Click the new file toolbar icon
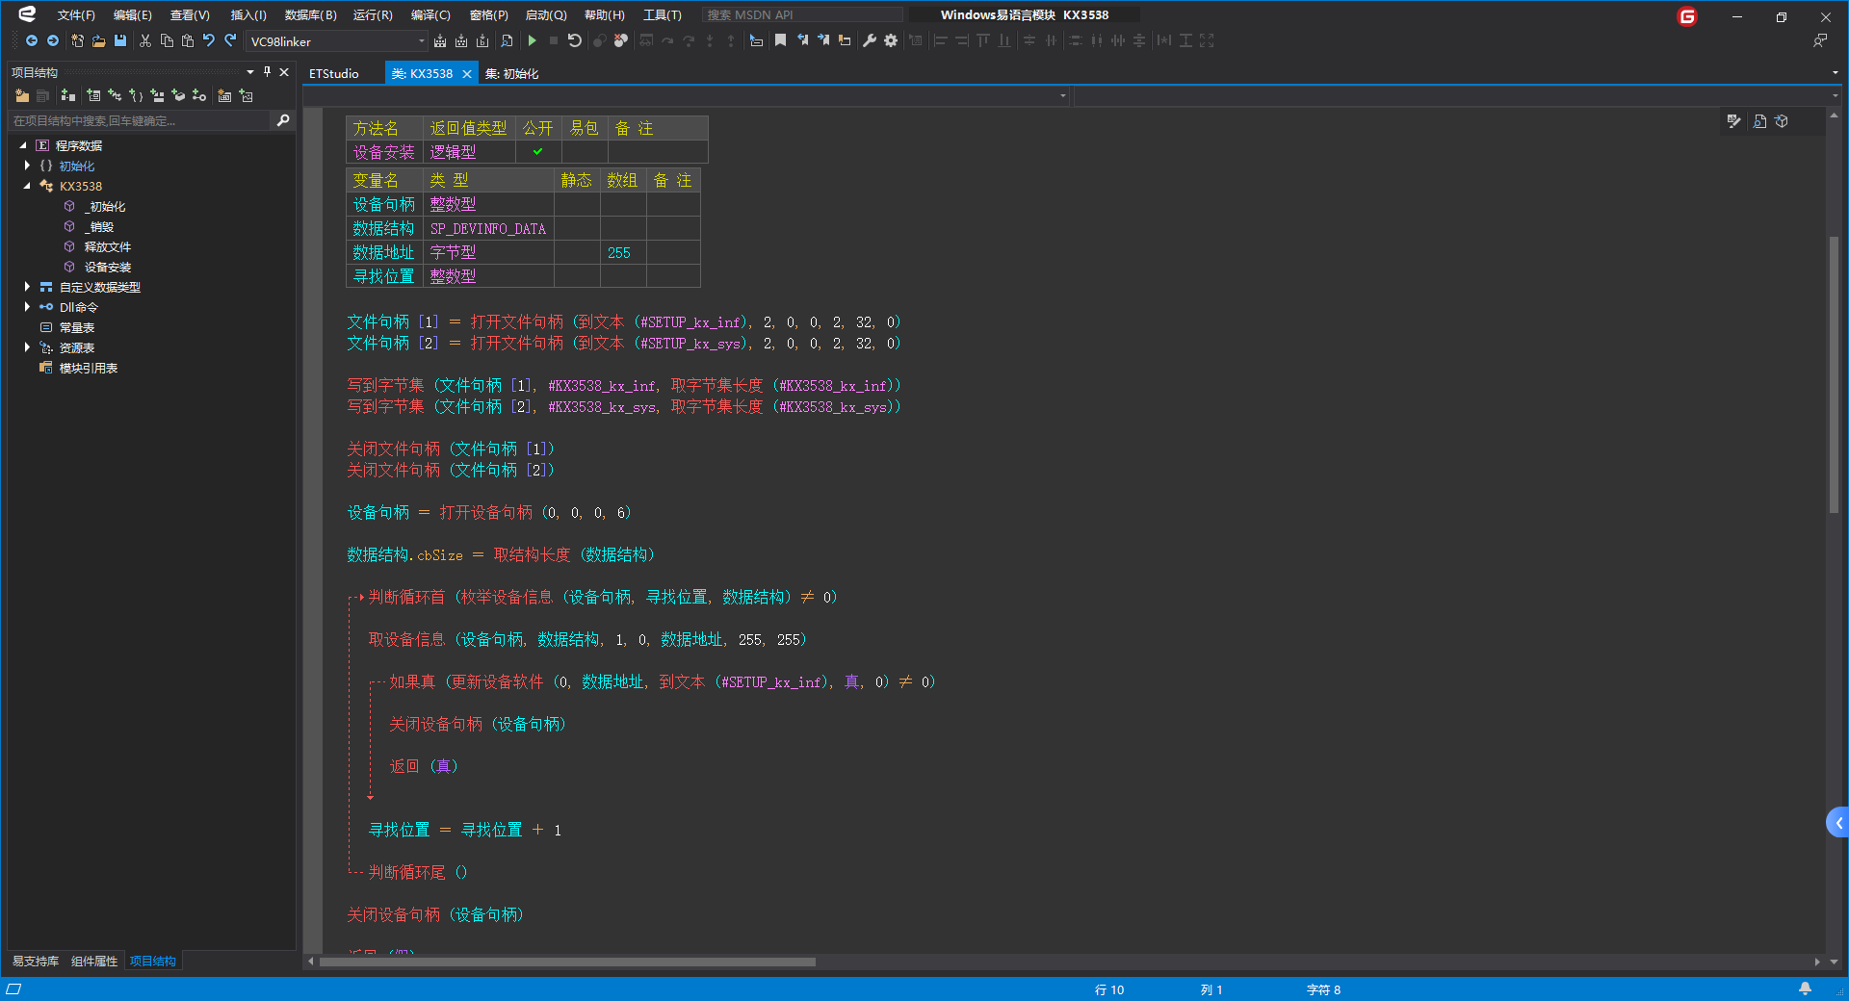The image size is (1849, 1001). [x=77, y=40]
